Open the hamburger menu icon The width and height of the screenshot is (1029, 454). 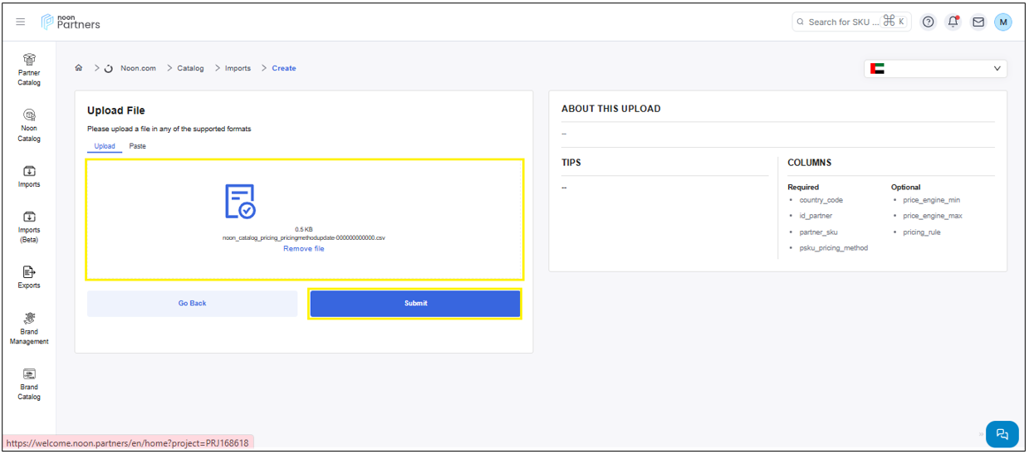[21, 22]
